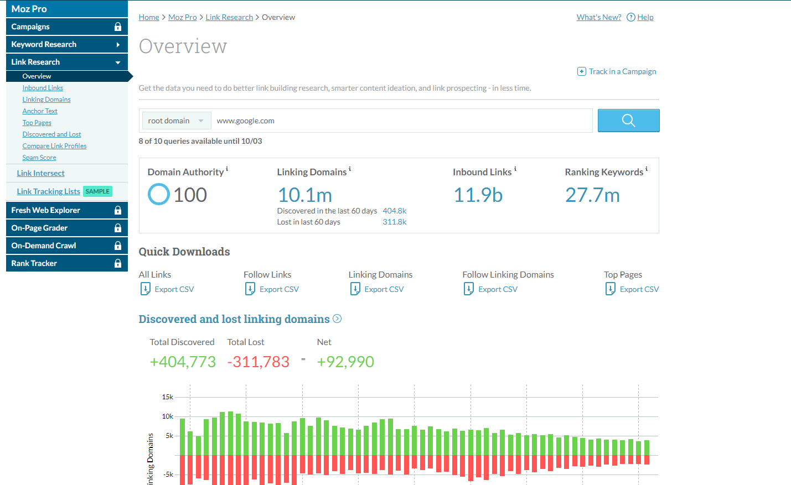This screenshot has width=791, height=485.
Task: Open Spam Score report
Action: tap(39, 158)
